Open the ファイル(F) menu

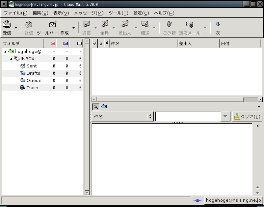click(15, 13)
